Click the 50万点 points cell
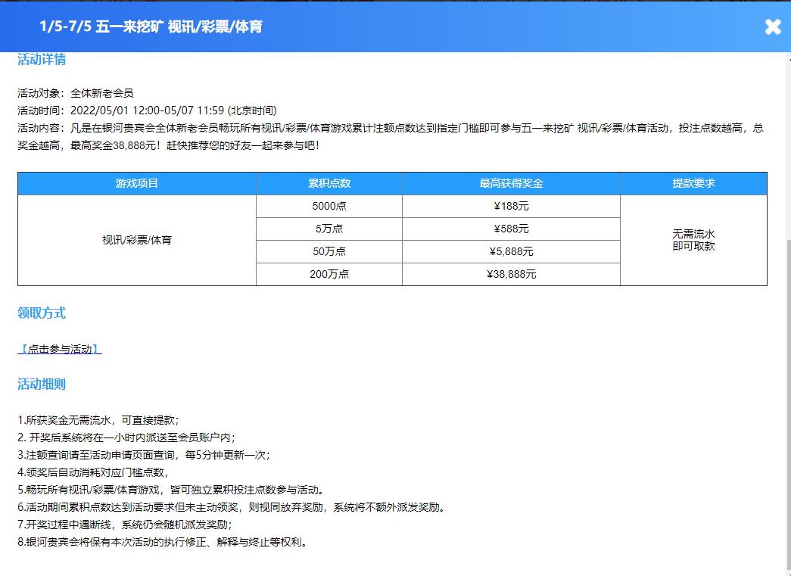Image resolution: width=791 pixels, height=576 pixels. point(329,251)
